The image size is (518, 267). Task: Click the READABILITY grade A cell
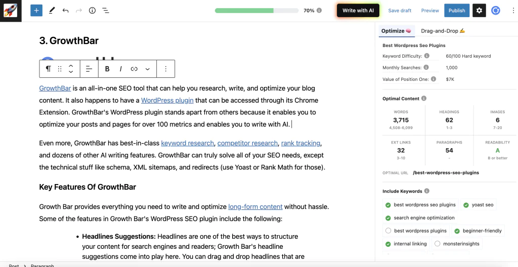pyautogui.click(x=497, y=150)
